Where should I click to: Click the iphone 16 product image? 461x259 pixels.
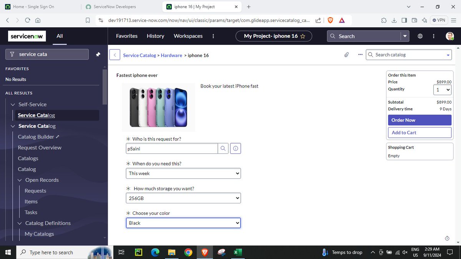tap(158, 107)
